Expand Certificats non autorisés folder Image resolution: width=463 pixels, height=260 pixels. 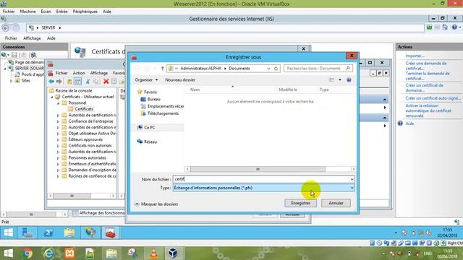58,146
